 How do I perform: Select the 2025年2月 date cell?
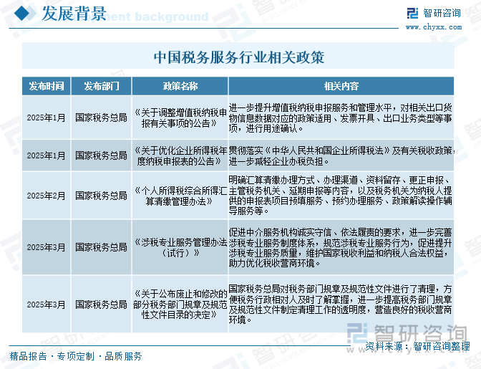tap(46, 196)
